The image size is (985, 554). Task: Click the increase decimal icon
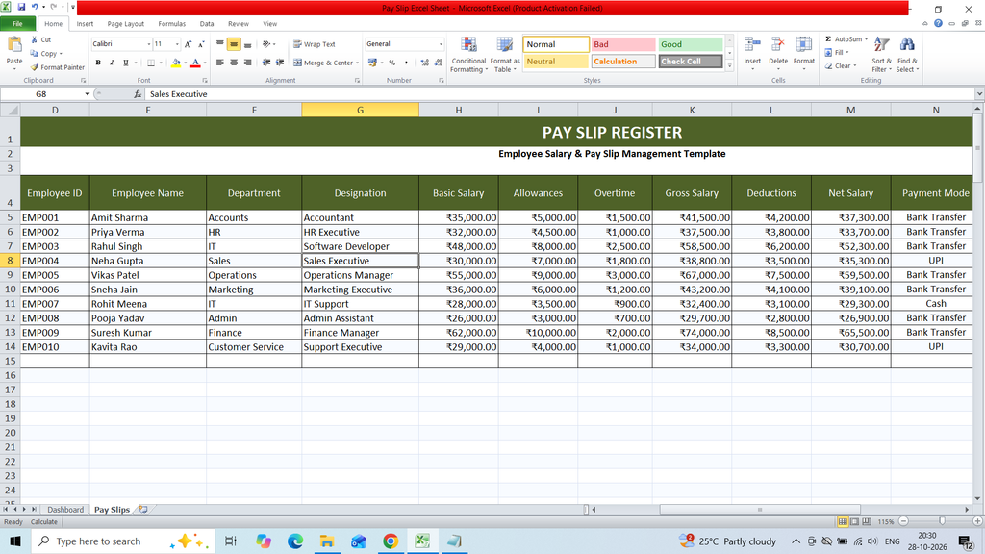(x=424, y=63)
